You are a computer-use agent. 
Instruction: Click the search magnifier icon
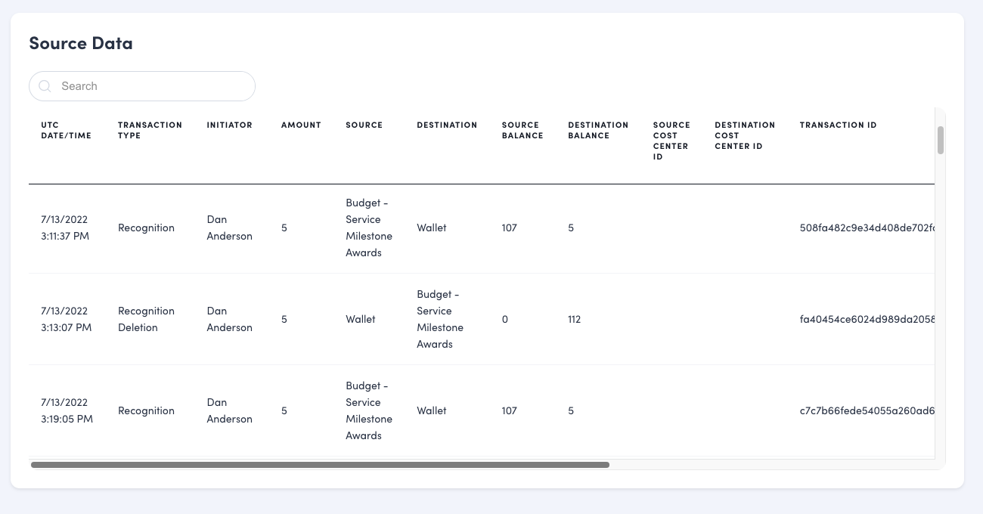tap(45, 86)
